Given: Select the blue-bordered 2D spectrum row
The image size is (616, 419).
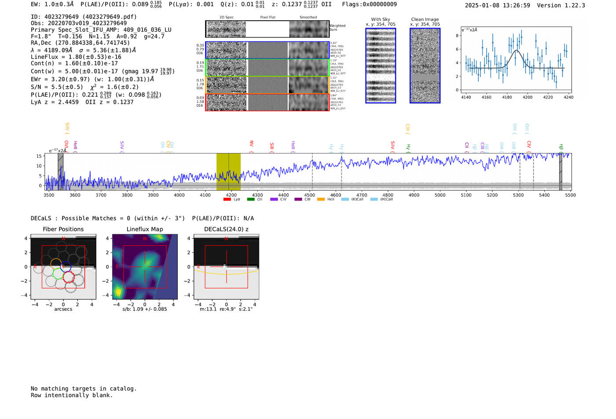Looking at the screenshot, I should click(268, 50).
